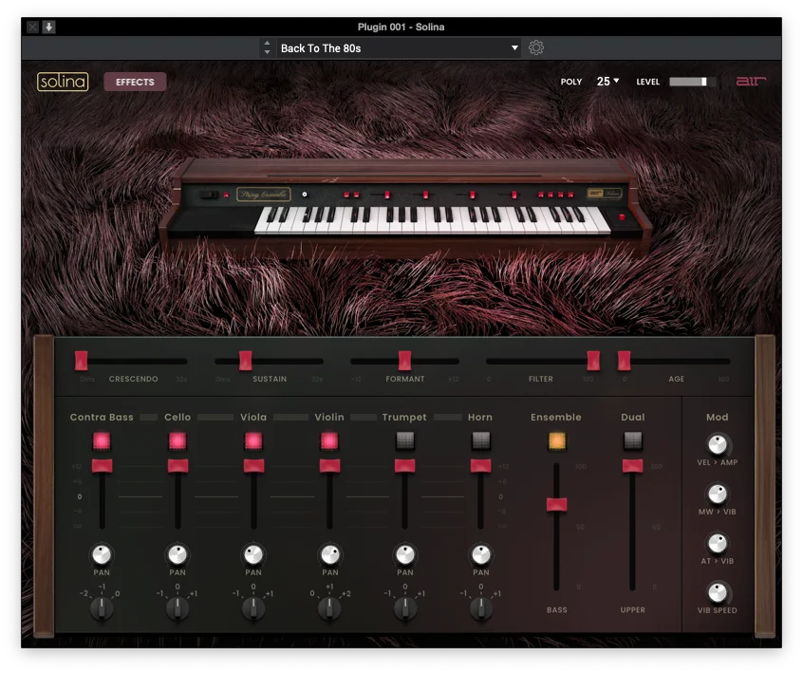Click the Contra Bass PAN knob
This screenshot has width=803, height=673.
pos(102,554)
